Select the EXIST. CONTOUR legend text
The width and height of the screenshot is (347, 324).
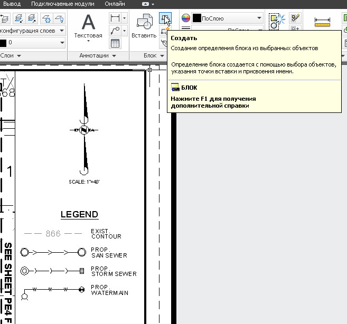click(106, 234)
